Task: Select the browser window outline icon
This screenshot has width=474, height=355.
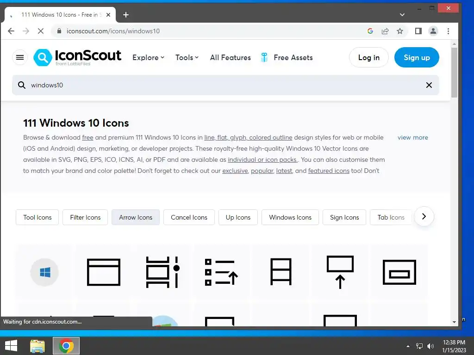Action: point(104,272)
